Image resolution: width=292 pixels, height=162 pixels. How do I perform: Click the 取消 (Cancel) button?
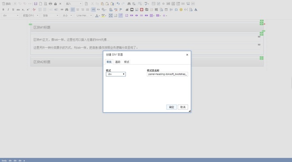(183, 107)
